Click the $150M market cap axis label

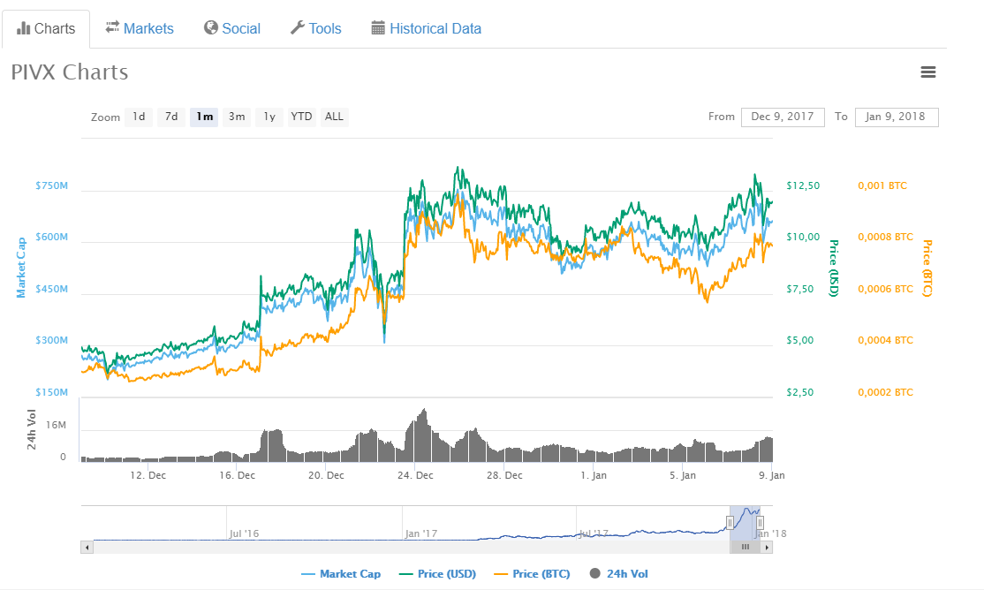[51, 392]
